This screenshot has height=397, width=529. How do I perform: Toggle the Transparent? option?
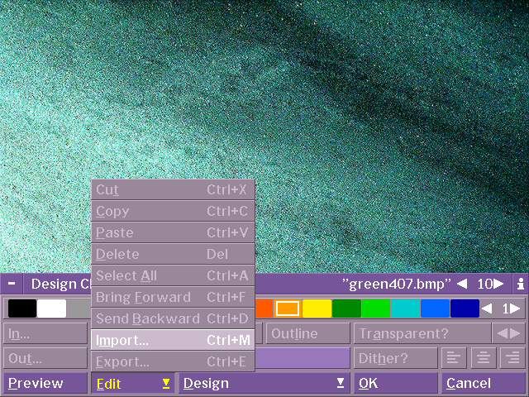click(x=422, y=333)
